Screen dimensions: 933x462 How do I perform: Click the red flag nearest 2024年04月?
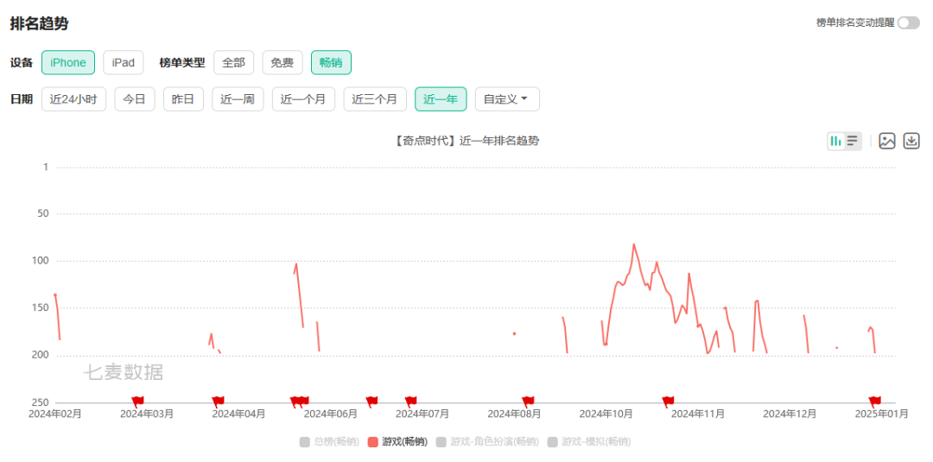tap(218, 401)
